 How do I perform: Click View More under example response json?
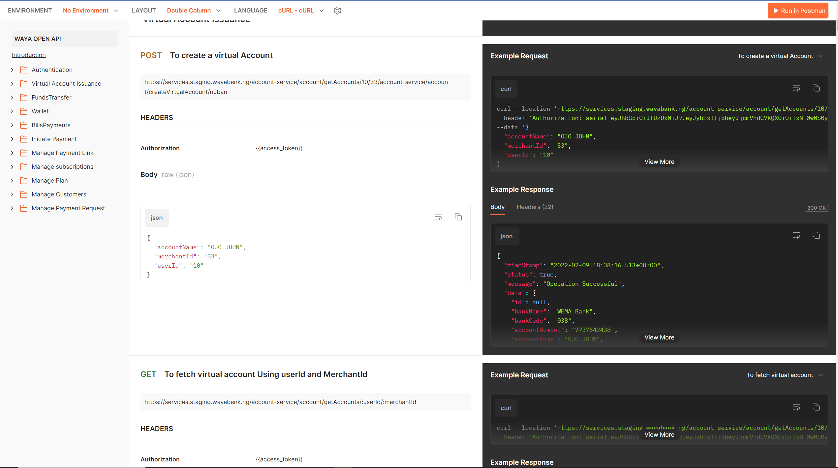[x=659, y=337]
